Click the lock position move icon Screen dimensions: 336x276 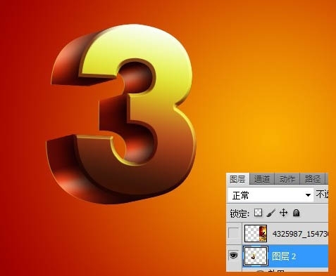(283, 213)
